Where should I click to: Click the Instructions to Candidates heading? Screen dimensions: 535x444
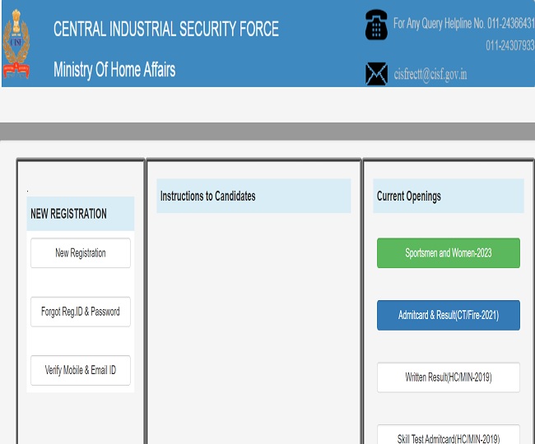tap(208, 197)
